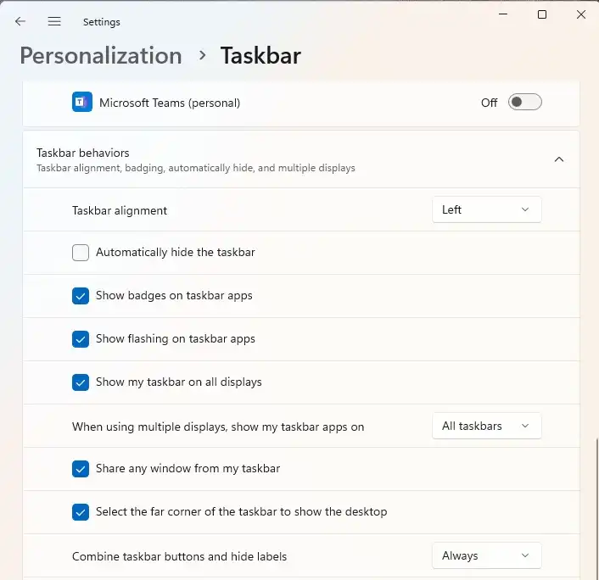Open the All taskbars dropdown

(x=486, y=427)
